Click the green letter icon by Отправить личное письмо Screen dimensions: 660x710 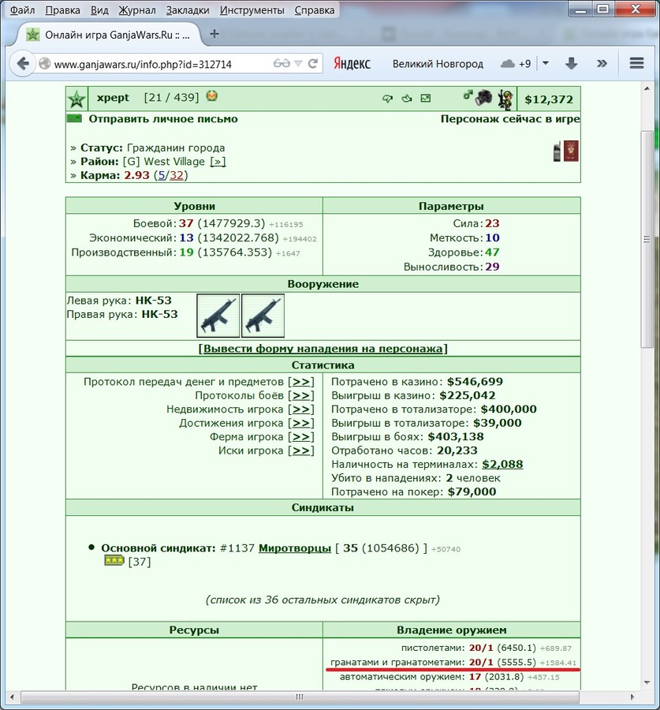tap(74, 119)
